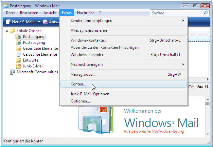
Task: Open the Junk-E-Mail folder
Action: click(33, 66)
